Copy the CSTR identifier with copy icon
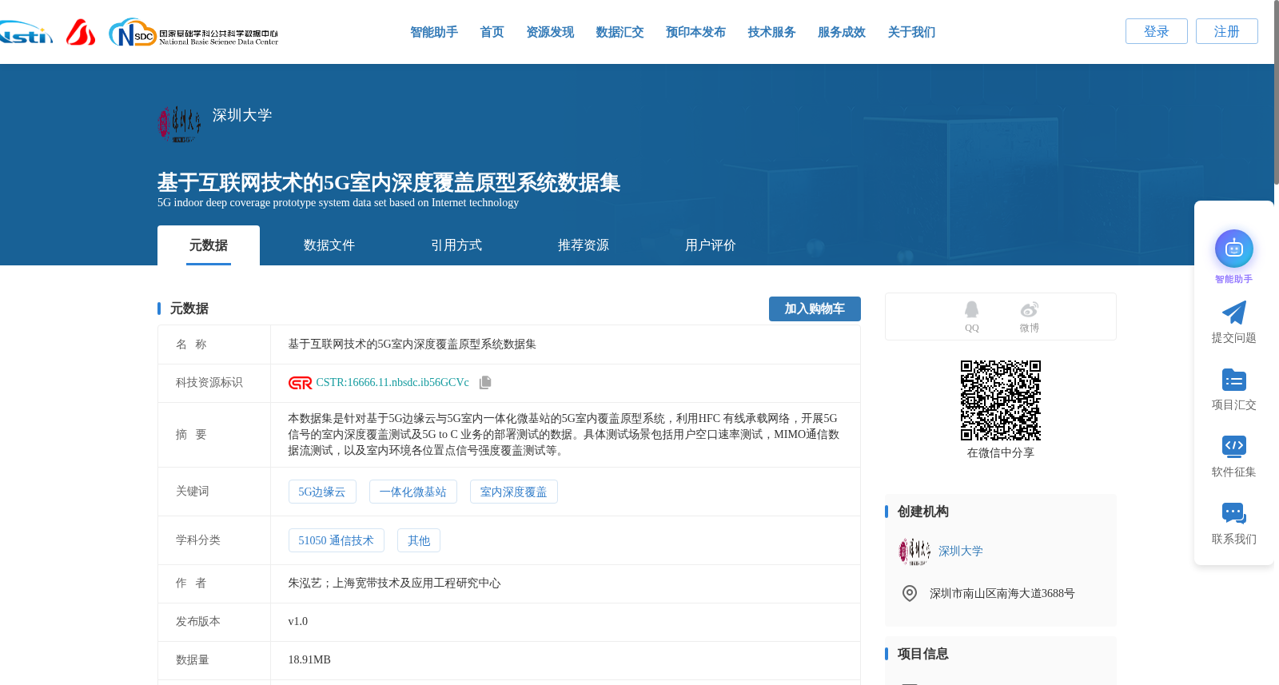Image resolution: width=1279 pixels, height=685 pixels. pos(485,383)
